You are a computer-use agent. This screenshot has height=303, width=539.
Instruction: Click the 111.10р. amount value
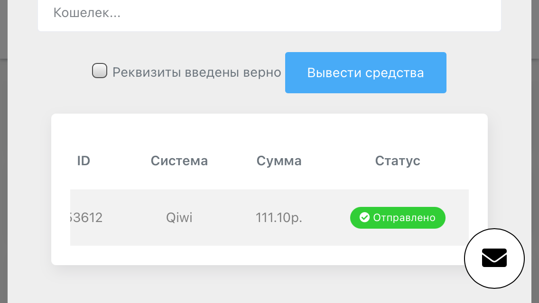click(279, 218)
